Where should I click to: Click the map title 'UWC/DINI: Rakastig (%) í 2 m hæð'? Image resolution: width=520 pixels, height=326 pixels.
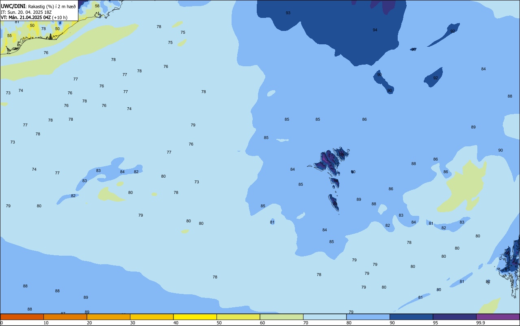pyautogui.click(x=38, y=6)
